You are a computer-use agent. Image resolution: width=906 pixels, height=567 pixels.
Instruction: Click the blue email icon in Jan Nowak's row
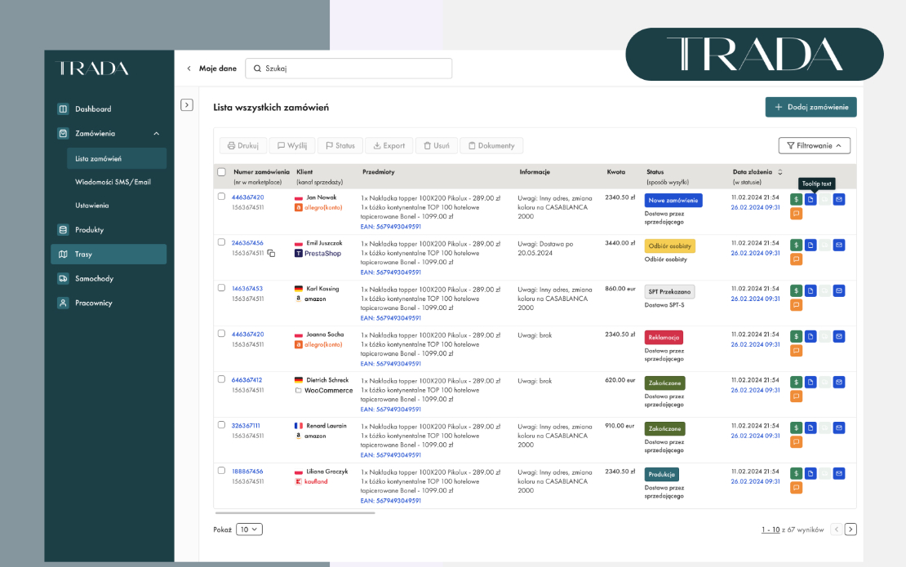pyautogui.click(x=839, y=199)
